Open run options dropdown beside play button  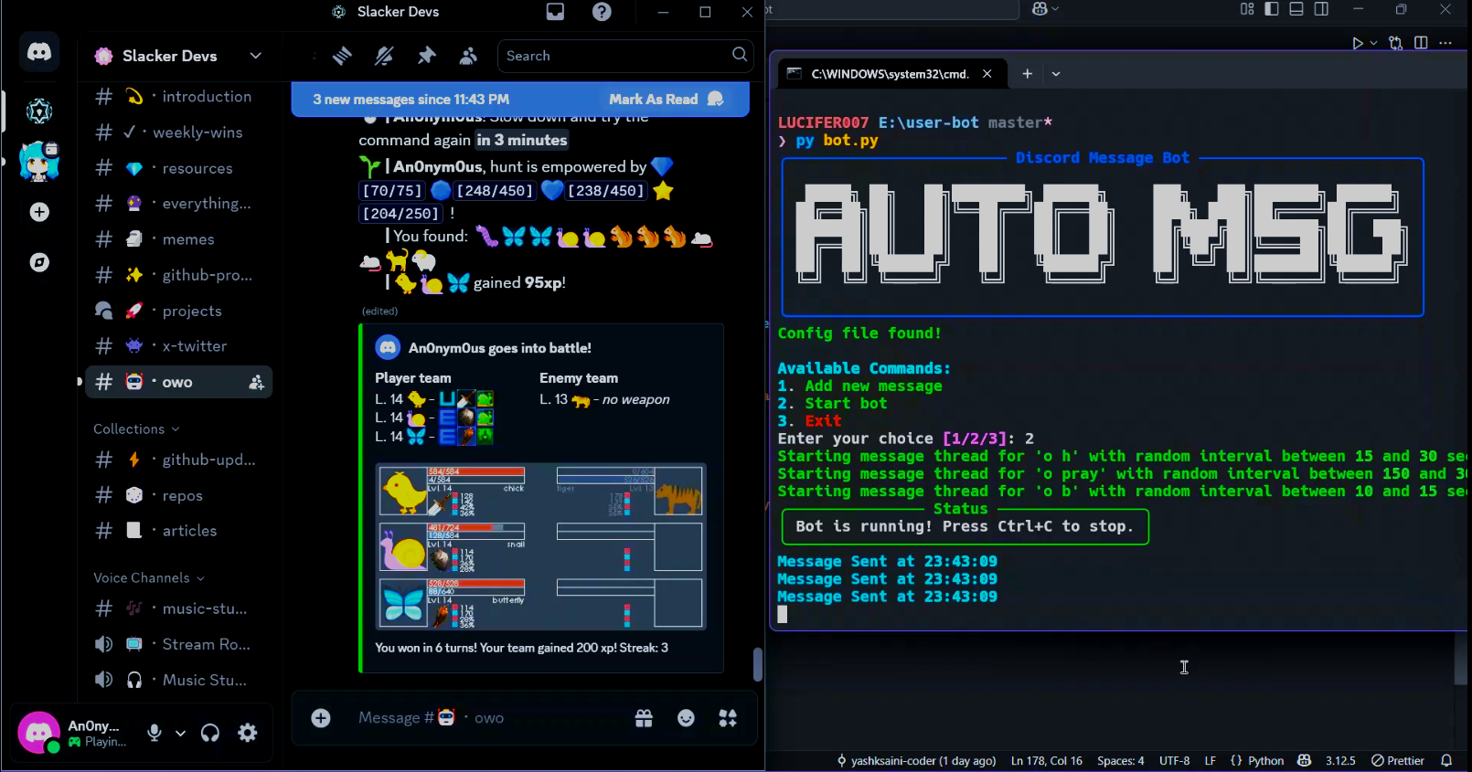(1373, 43)
